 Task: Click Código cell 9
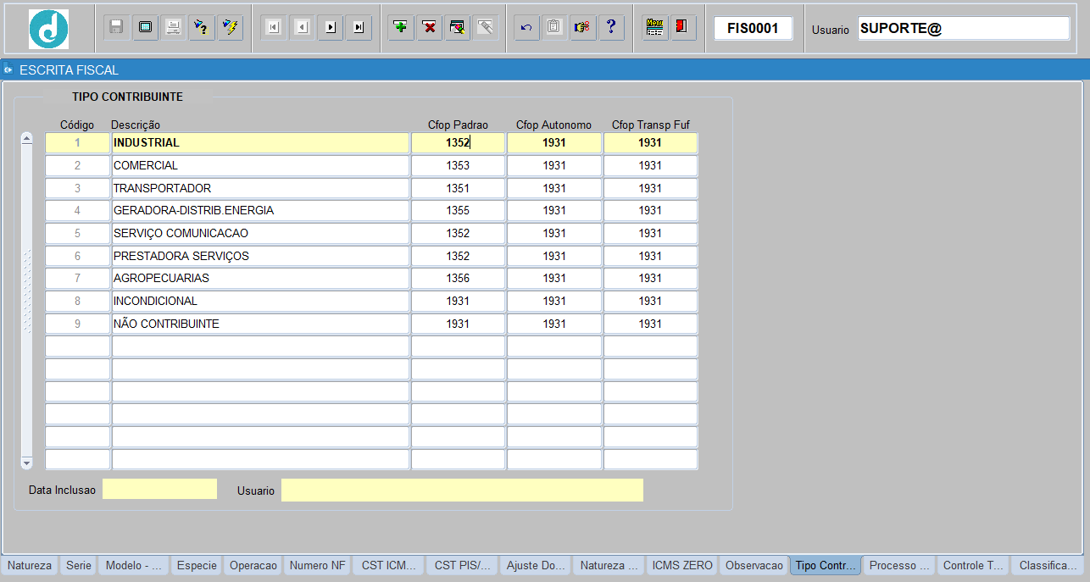[x=77, y=324]
